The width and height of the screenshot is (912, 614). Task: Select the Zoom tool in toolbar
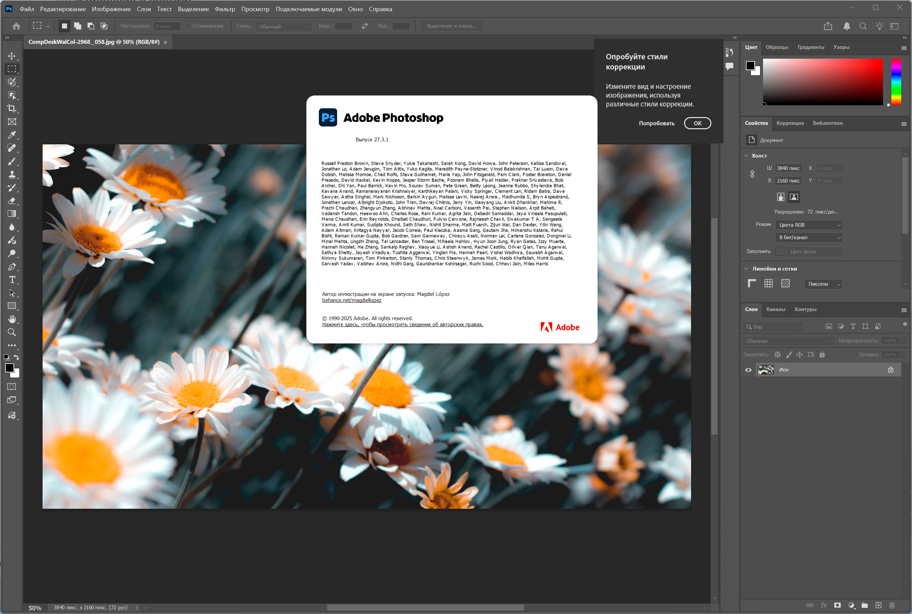pos(12,332)
